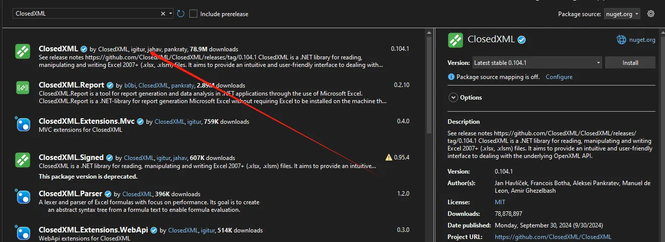Open the search box history dropdown arrow

171,14
